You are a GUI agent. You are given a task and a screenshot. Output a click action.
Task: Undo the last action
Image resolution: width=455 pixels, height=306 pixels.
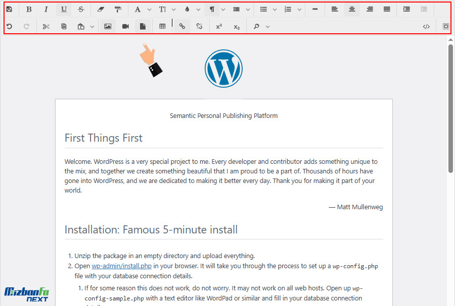click(x=9, y=26)
